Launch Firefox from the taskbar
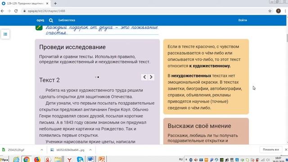The image size is (288, 162). (x=37, y=159)
